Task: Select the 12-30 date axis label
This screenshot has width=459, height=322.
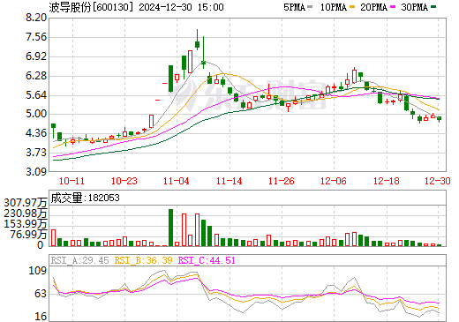Action: 438,181
